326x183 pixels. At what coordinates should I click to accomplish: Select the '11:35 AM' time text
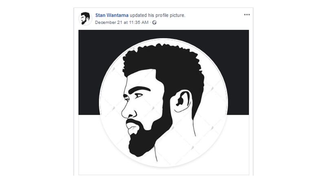coord(139,22)
